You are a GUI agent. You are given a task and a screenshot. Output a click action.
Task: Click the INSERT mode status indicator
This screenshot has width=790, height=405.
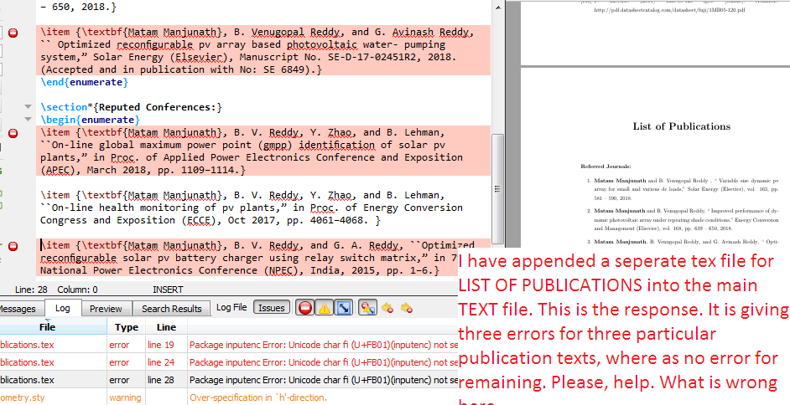pos(168,290)
